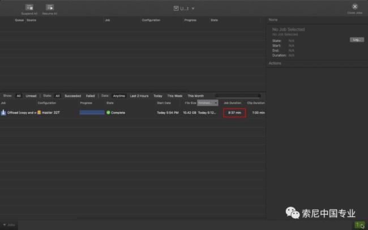
Task: Click the green Complete status icon
Action: tap(108, 113)
